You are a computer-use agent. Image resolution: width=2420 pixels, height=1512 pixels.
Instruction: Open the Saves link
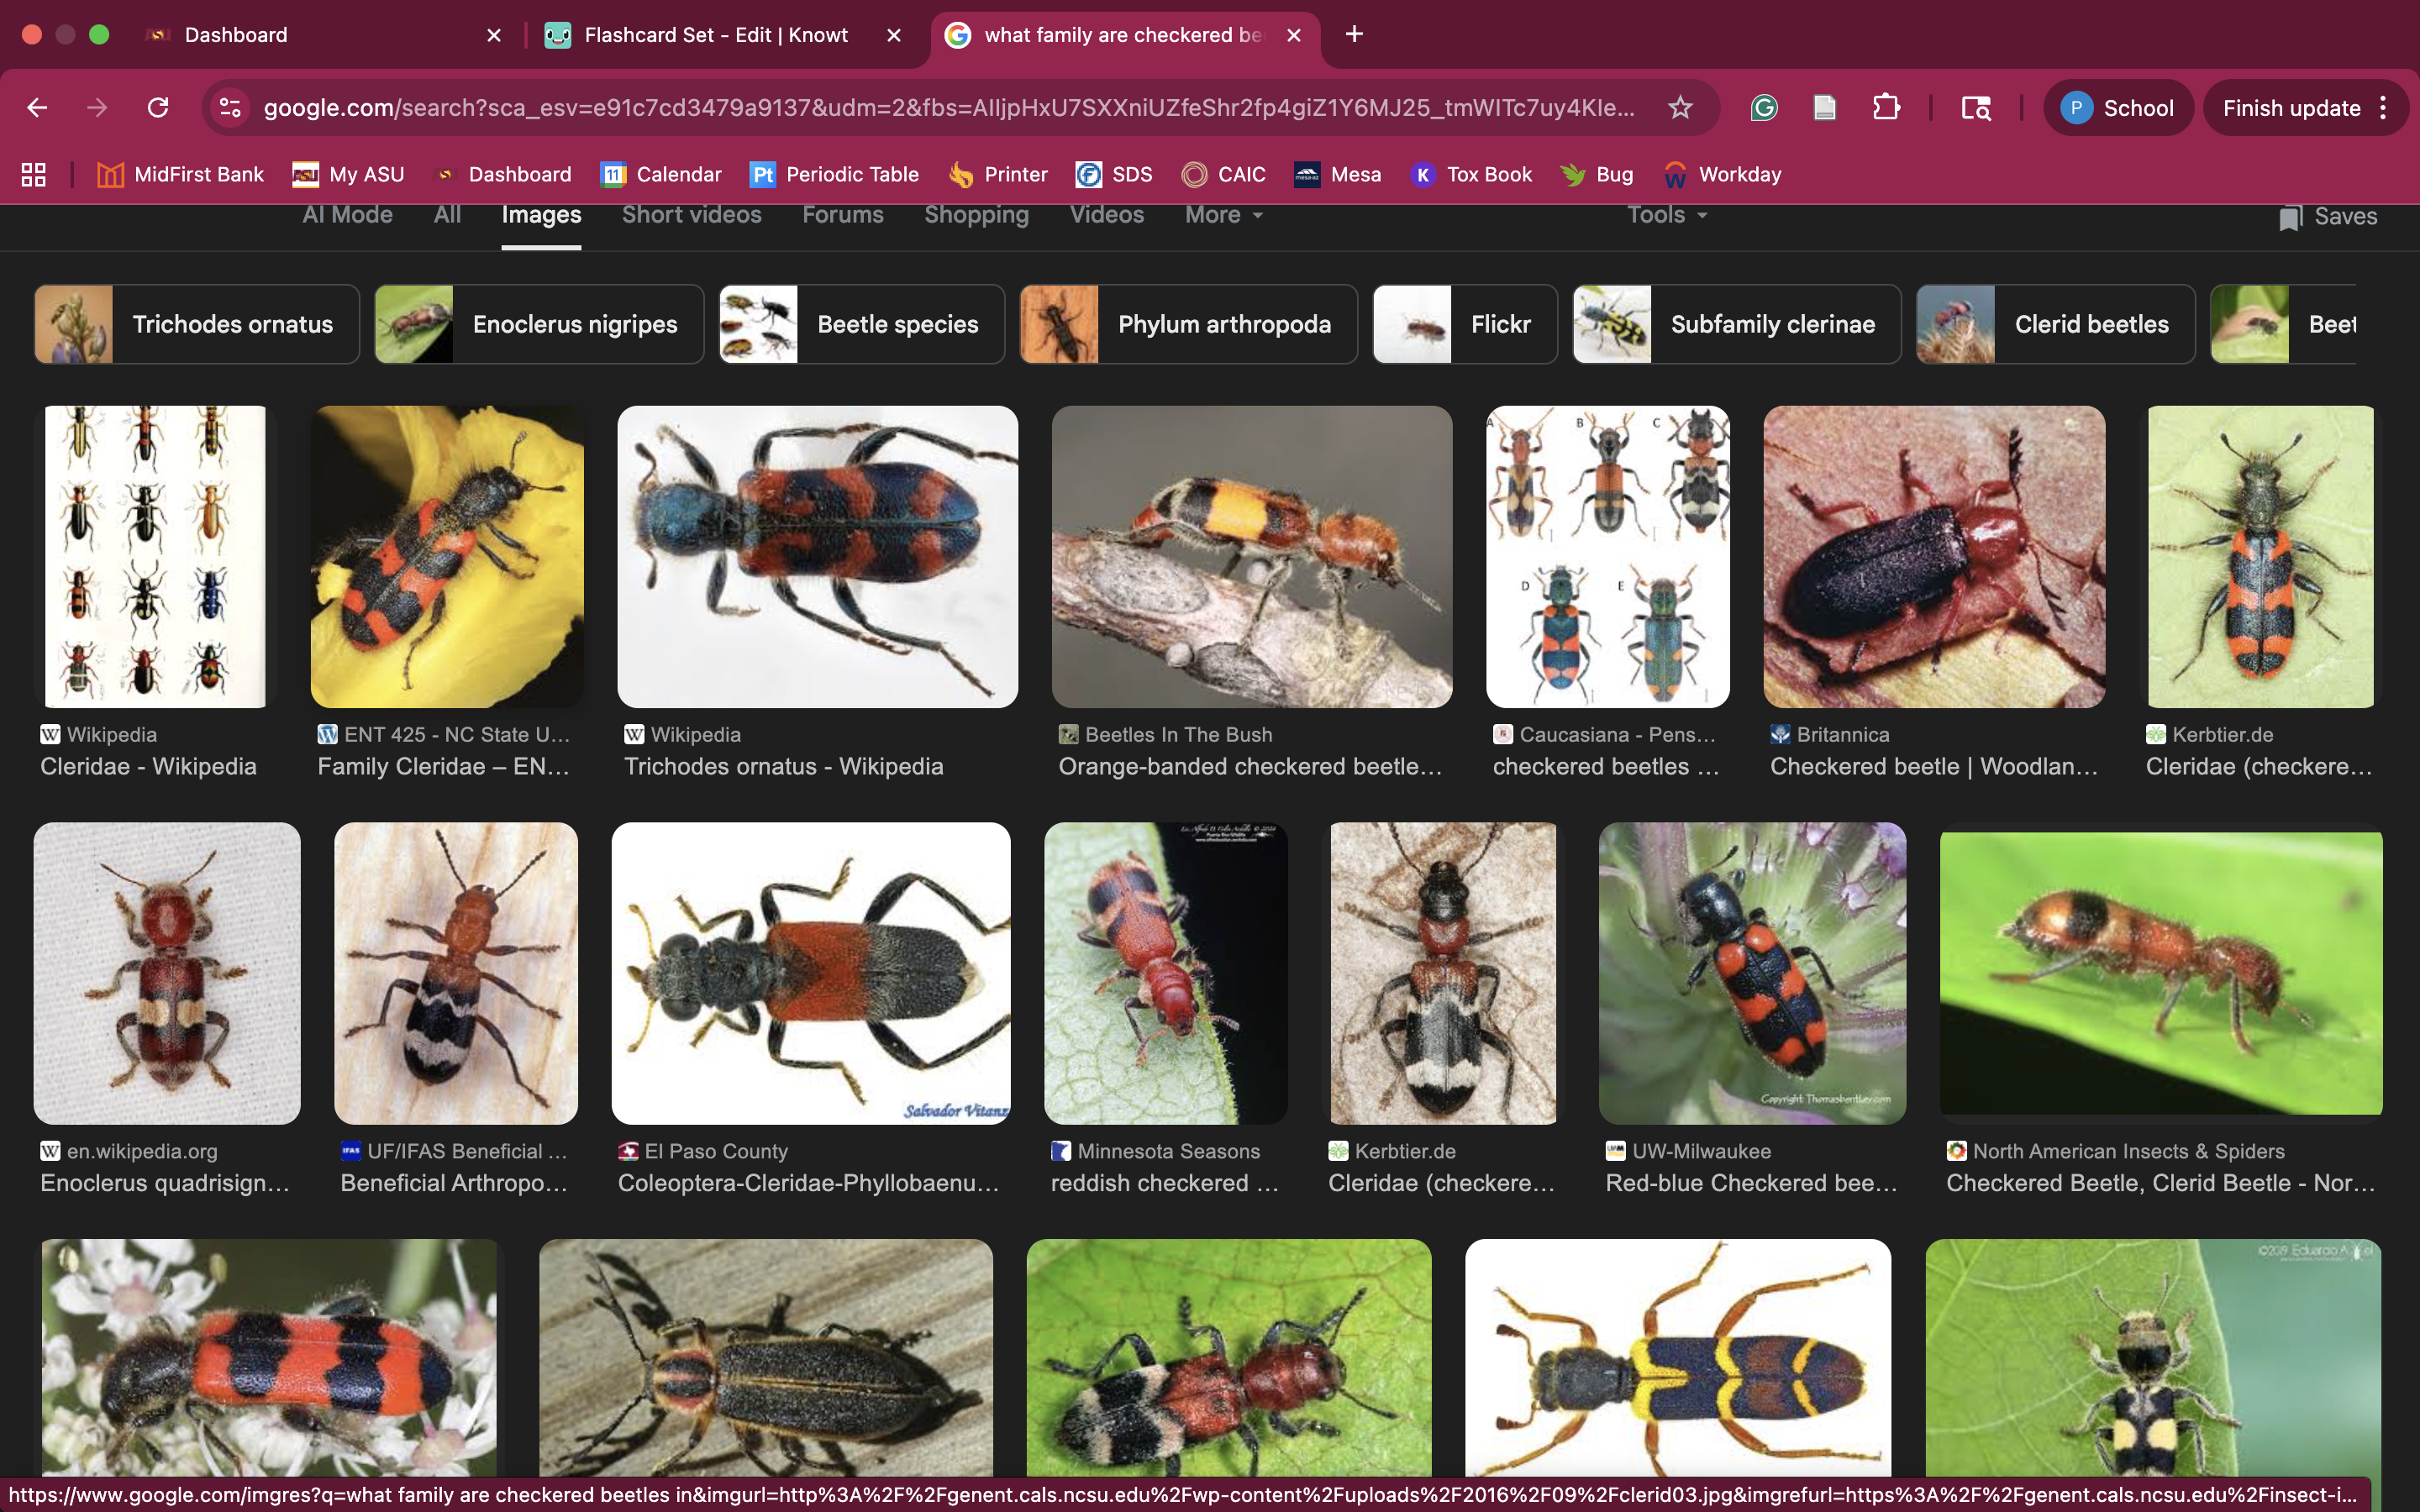pyautogui.click(x=2328, y=216)
